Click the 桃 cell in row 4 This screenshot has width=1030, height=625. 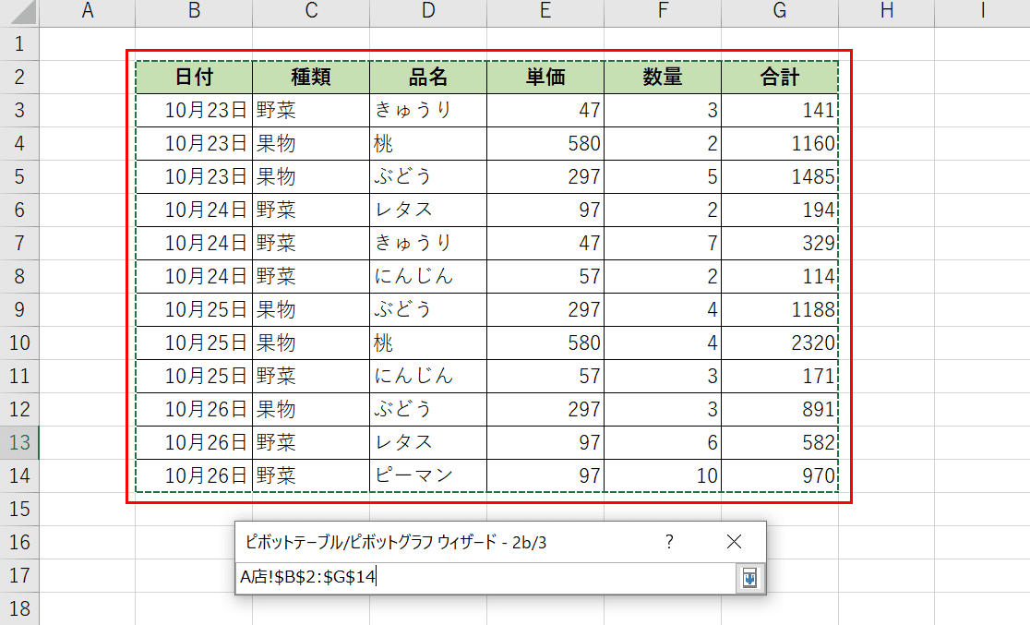pyautogui.click(x=428, y=143)
